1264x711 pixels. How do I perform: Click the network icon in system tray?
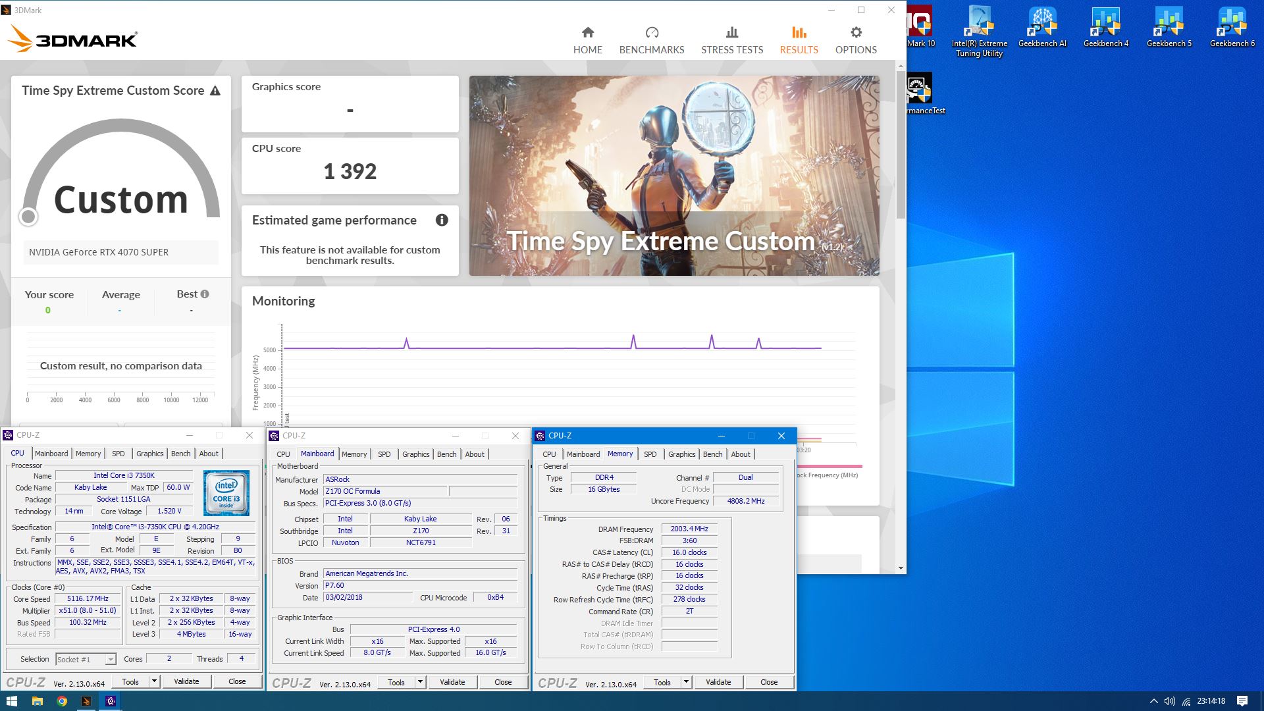pyautogui.click(x=1186, y=701)
